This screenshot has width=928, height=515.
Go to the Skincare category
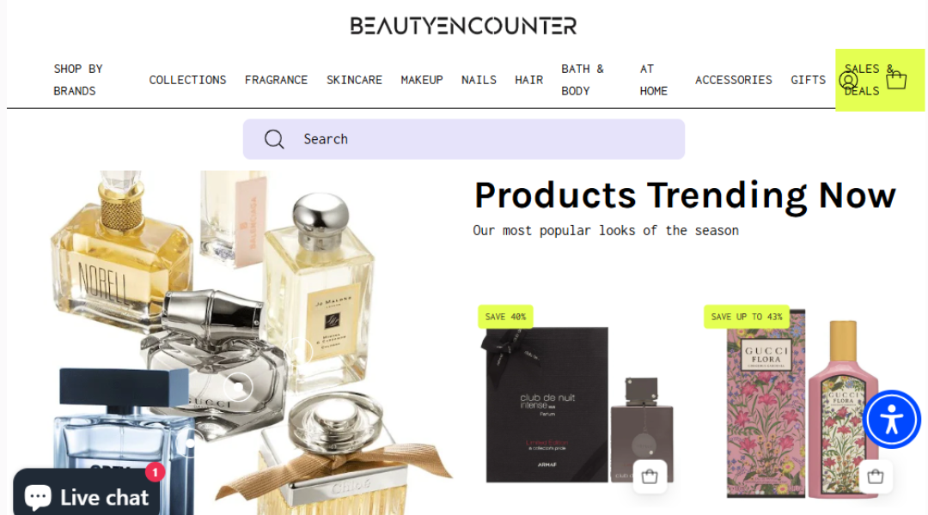point(354,80)
